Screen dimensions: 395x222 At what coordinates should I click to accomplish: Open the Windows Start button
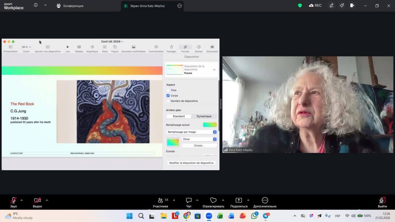[130, 216]
